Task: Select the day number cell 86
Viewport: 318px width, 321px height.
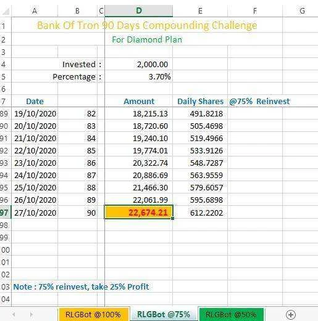Action: pos(77,163)
